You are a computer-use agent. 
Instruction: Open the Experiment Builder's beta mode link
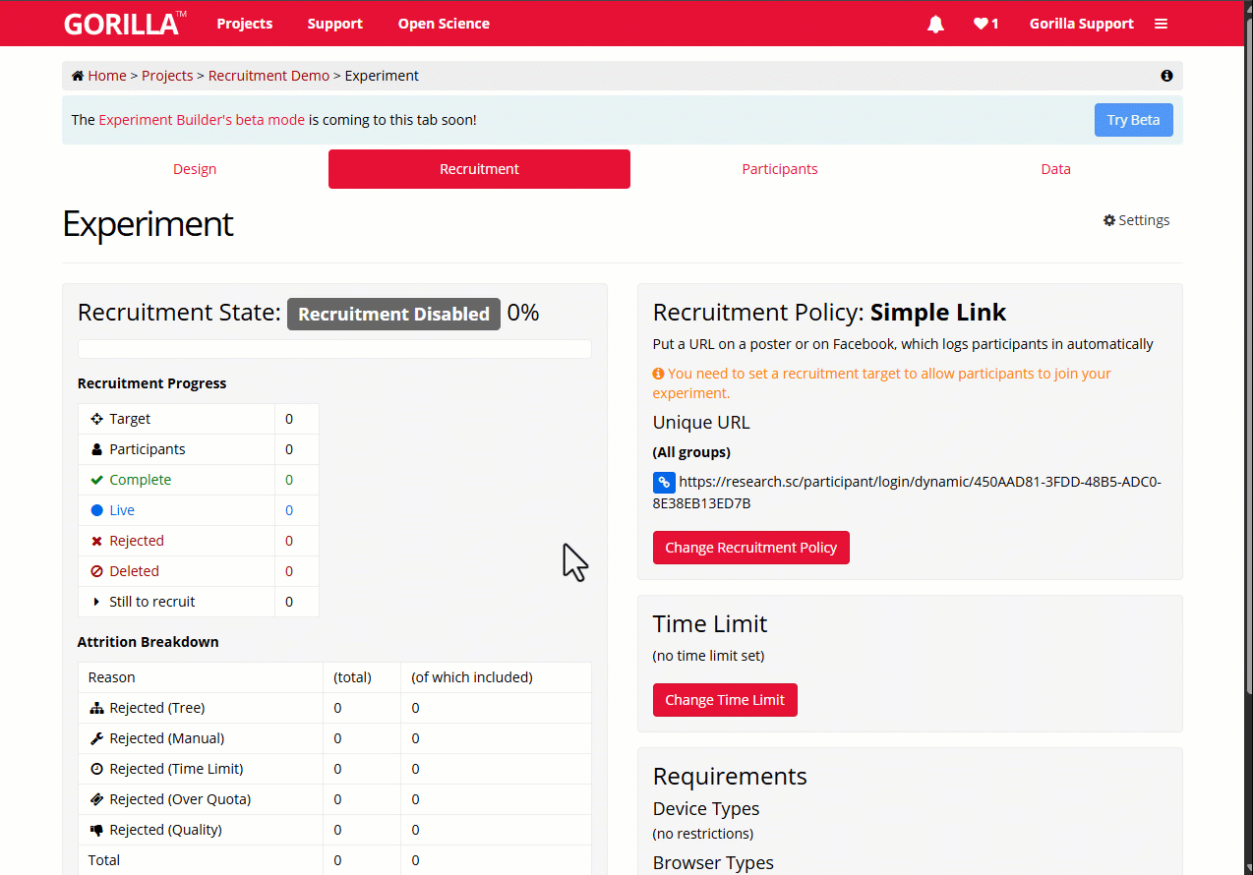(202, 119)
